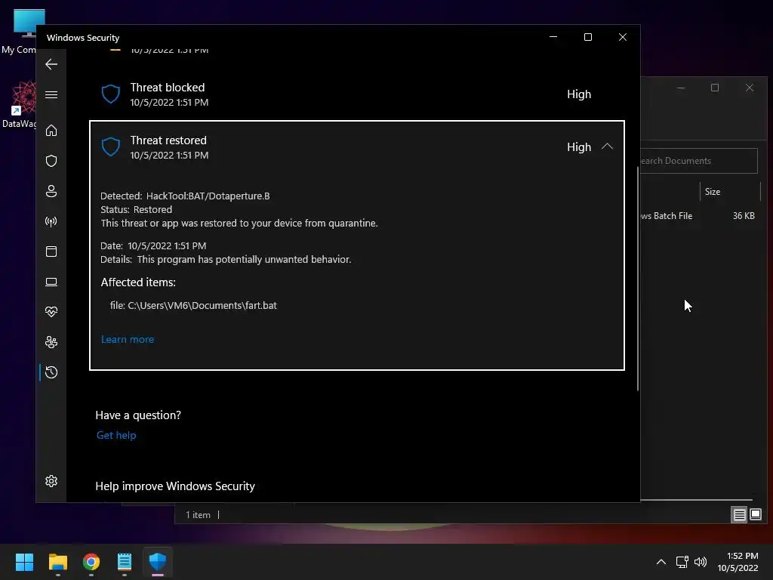Close the Windows Security window
Screen dimensions: 773x580
coord(623,37)
